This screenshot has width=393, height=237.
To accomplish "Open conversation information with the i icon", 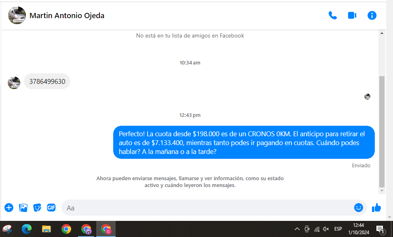I will 372,15.
